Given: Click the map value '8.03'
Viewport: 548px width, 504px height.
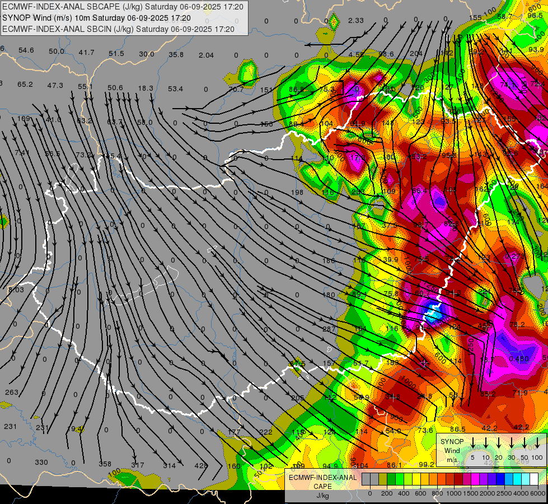Looking at the screenshot, I should 16,290.
